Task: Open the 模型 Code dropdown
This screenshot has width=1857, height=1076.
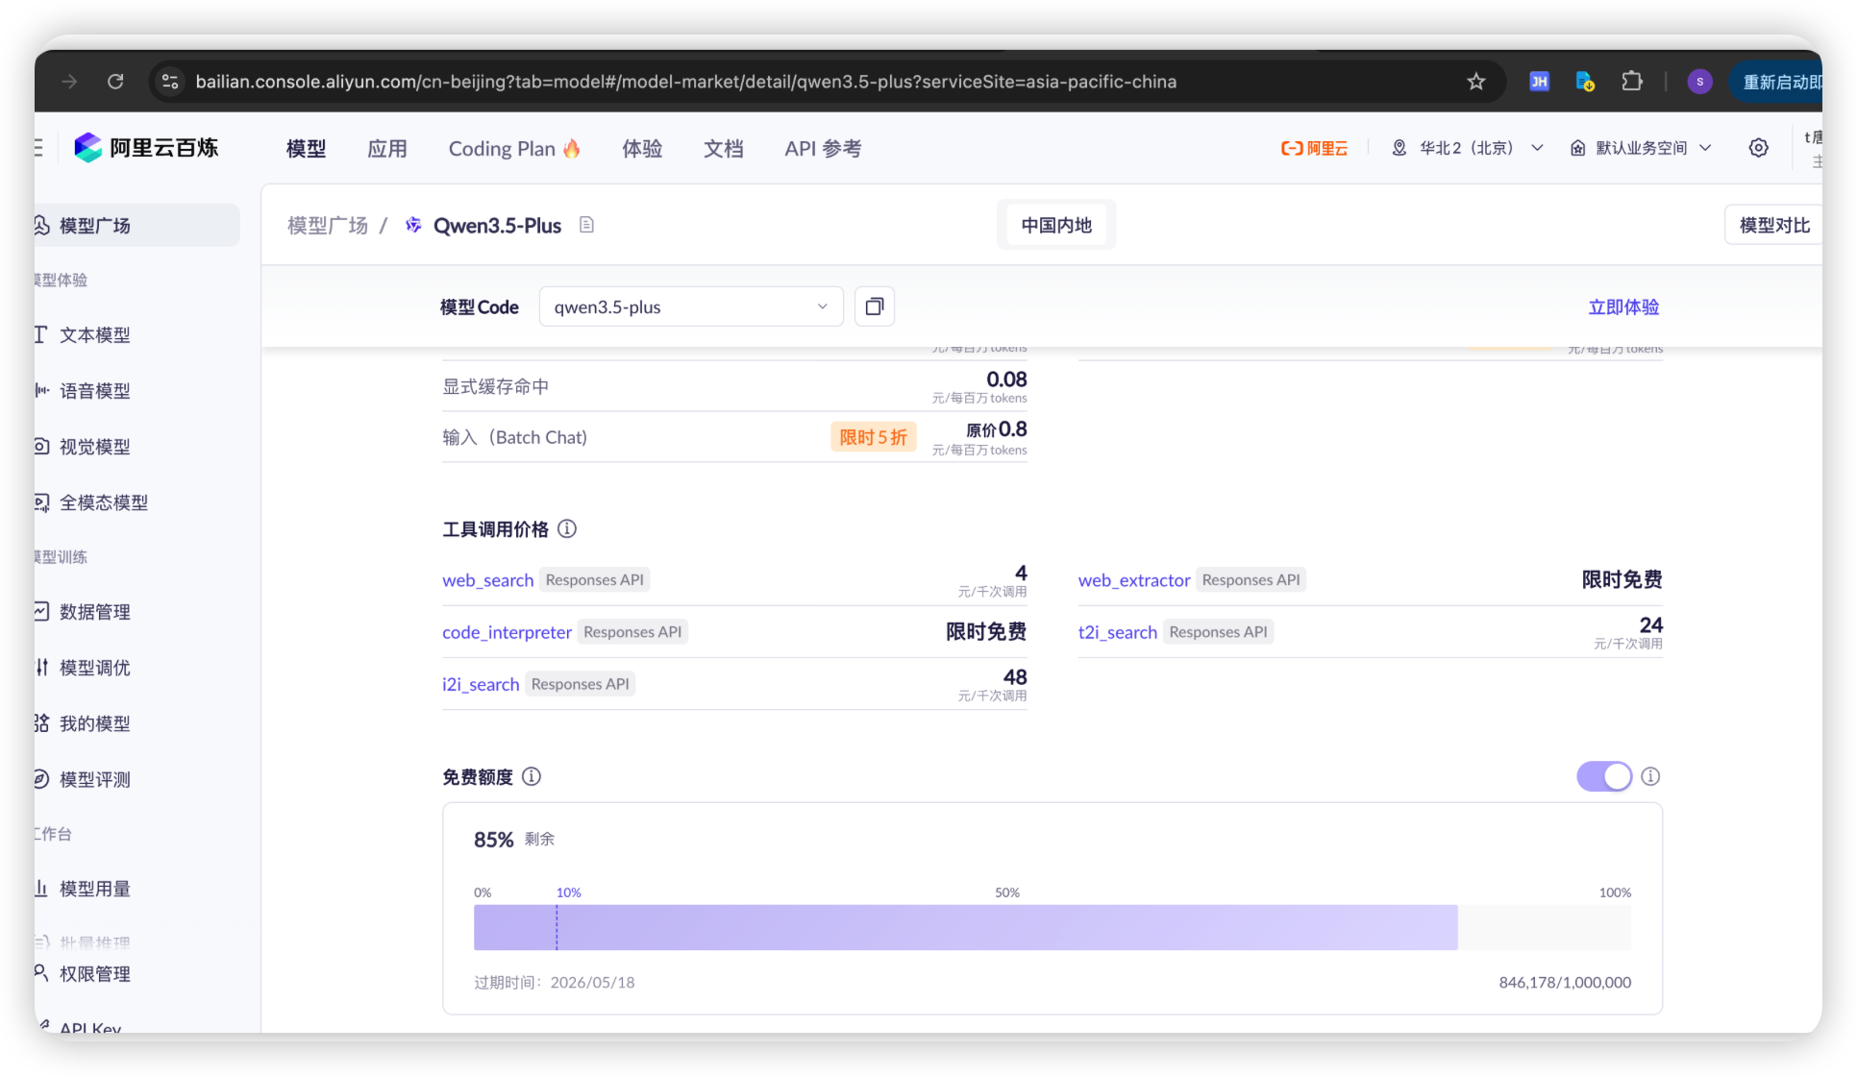Action: point(690,306)
